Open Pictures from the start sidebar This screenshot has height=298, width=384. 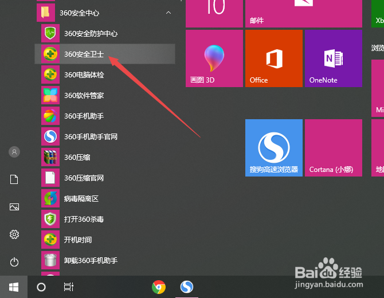(x=14, y=207)
